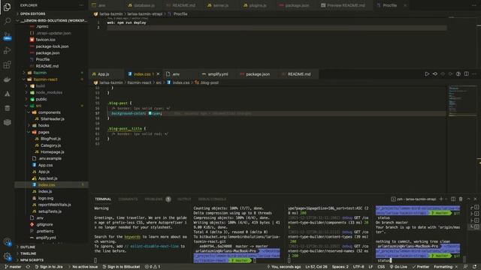Click the feedback icon in status bar
481x270 pixels.
[465, 267]
